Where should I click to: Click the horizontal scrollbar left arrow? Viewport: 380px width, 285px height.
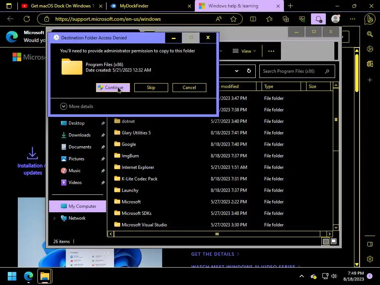111,234
